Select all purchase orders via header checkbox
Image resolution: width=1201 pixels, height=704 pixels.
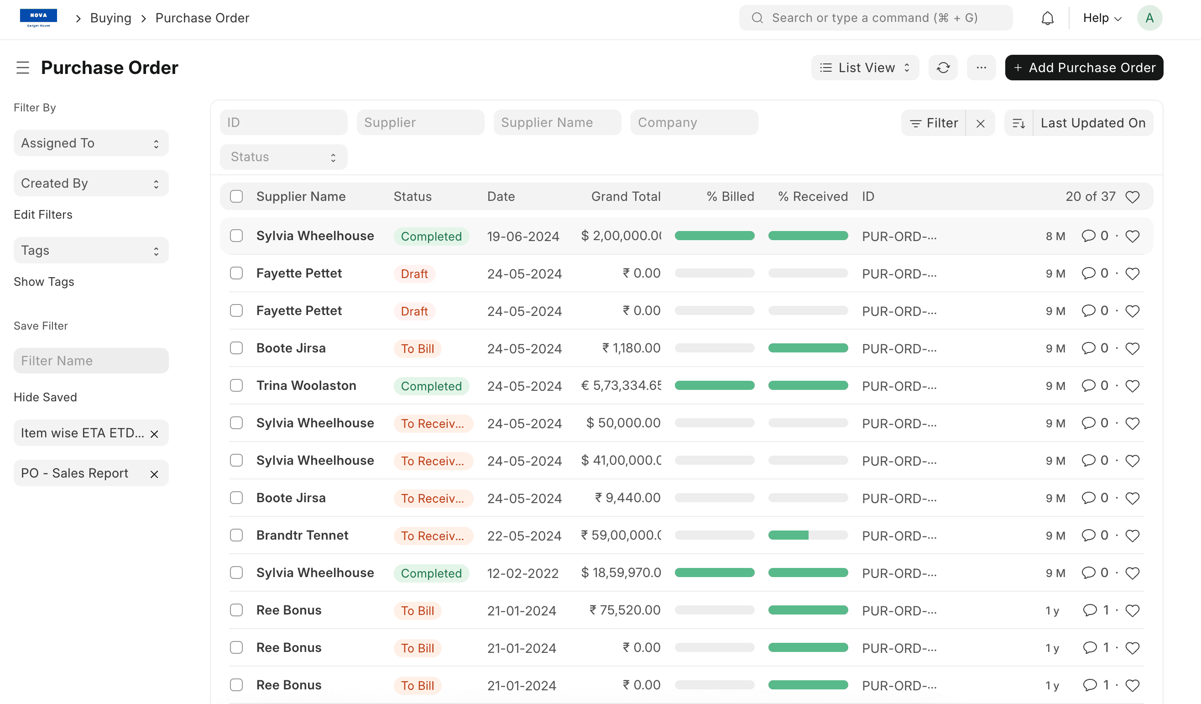(236, 196)
